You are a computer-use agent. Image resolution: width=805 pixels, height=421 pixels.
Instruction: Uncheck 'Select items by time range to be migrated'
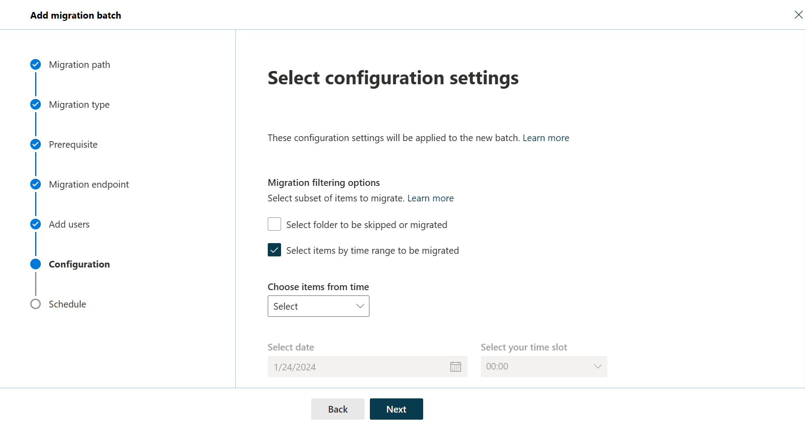click(274, 250)
